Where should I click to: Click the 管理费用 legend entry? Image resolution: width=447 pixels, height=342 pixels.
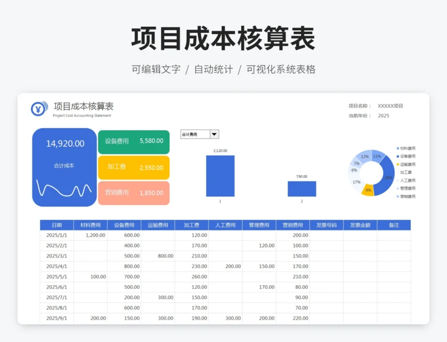(x=406, y=189)
